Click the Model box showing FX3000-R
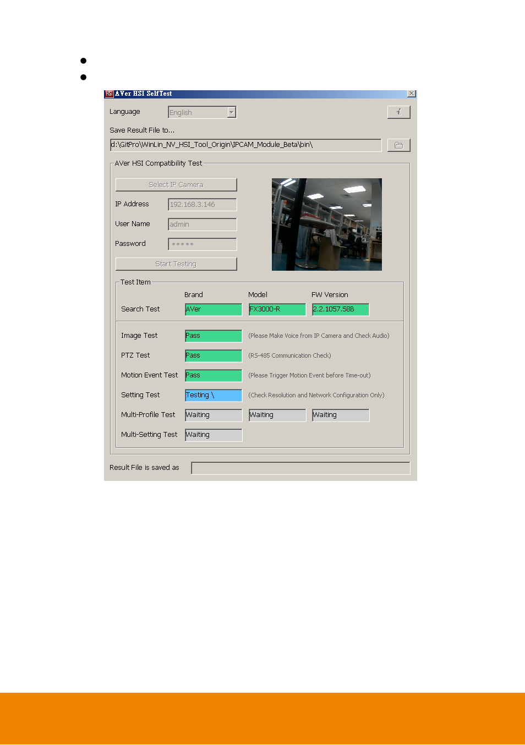 277,310
